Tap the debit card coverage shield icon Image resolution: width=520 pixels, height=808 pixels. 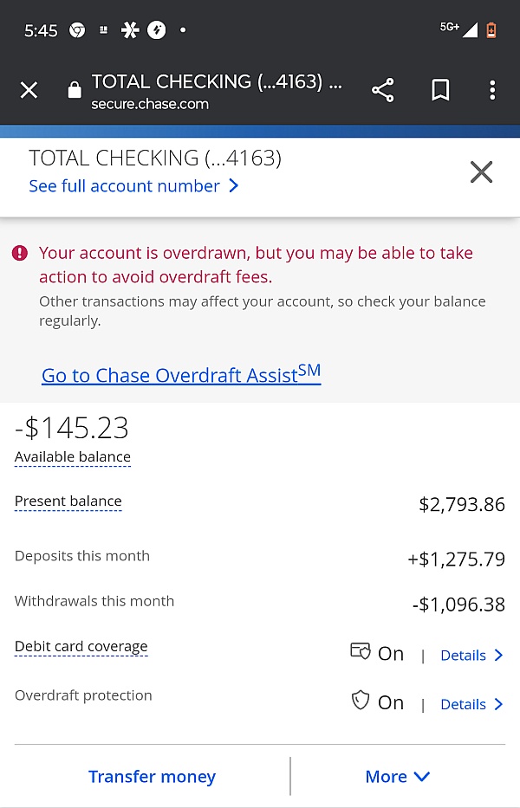click(360, 651)
